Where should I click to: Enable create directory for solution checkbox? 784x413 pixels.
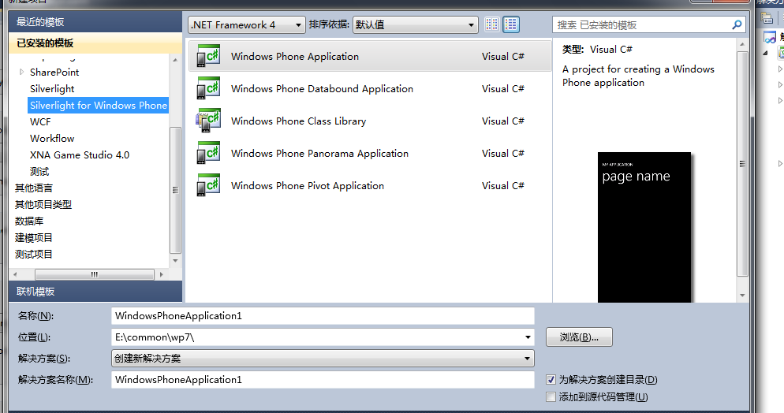(x=551, y=380)
